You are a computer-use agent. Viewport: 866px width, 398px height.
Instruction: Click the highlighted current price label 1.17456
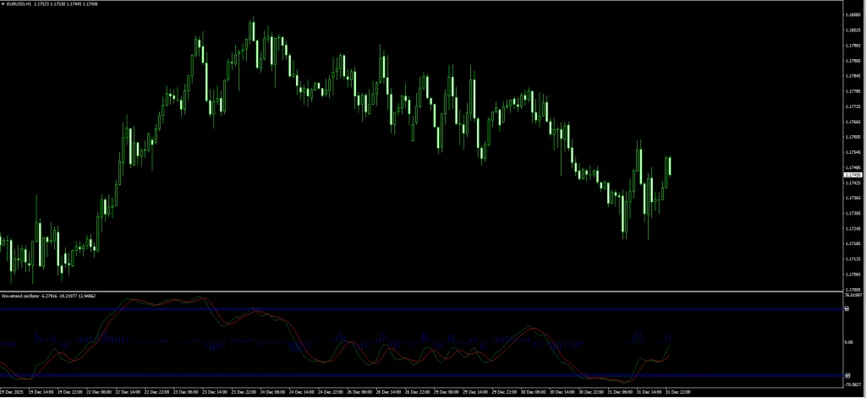pyautogui.click(x=852, y=175)
